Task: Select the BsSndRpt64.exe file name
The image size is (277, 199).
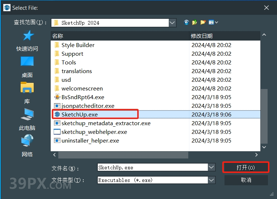Action: tap(83, 97)
